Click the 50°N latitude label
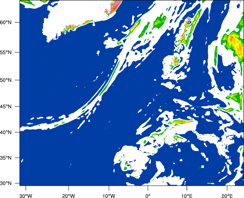 [x=6, y=80]
